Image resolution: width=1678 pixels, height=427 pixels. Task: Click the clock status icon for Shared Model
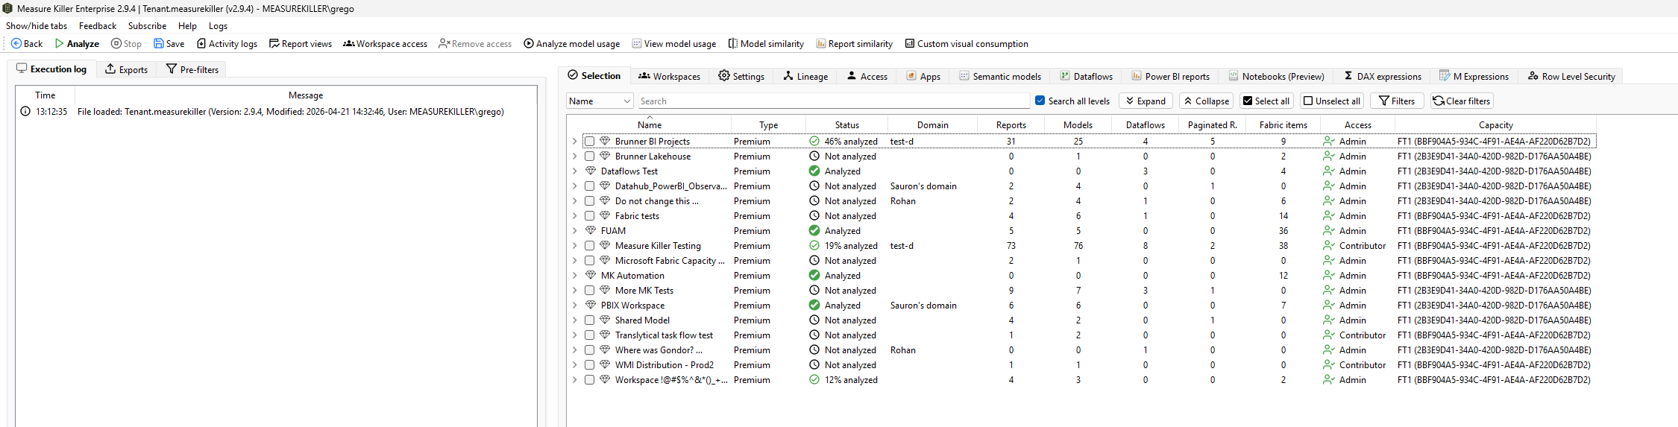tap(814, 320)
